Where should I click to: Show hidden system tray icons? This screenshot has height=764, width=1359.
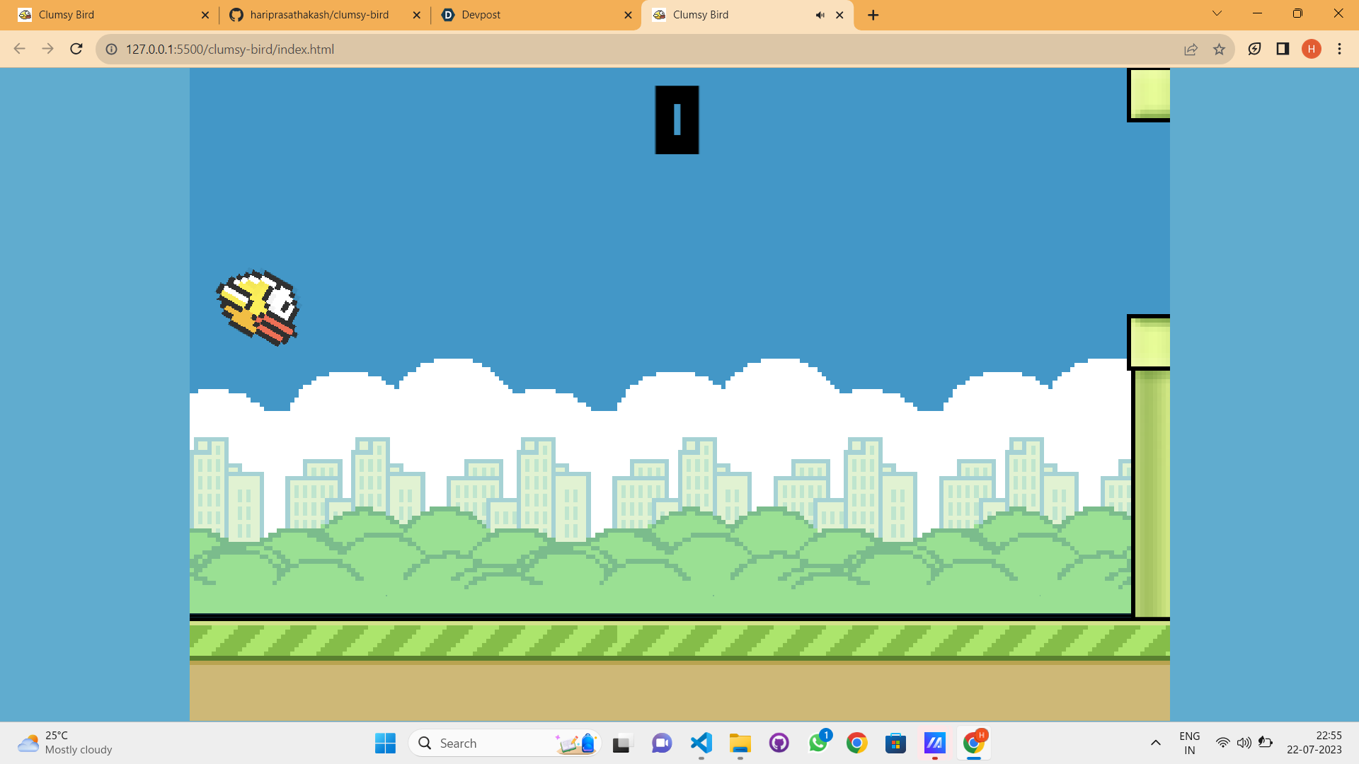tap(1155, 743)
